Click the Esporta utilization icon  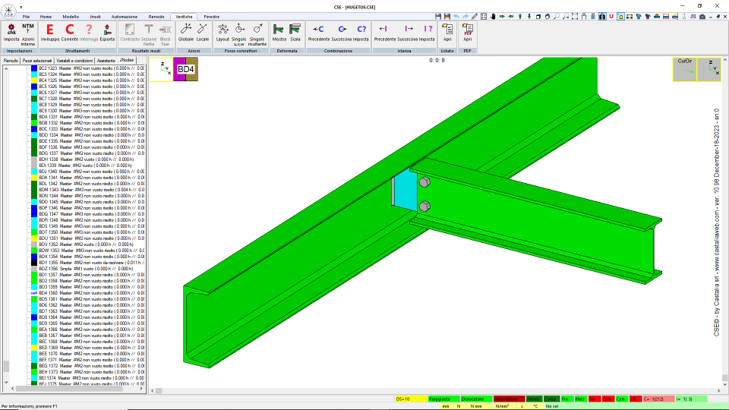pos(107,33)
